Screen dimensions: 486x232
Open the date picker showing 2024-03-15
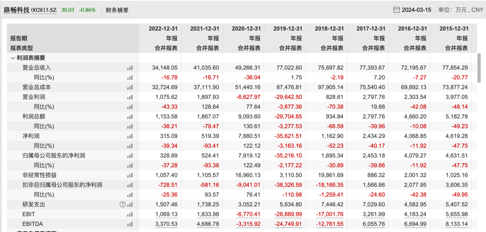tap(417, 9)
